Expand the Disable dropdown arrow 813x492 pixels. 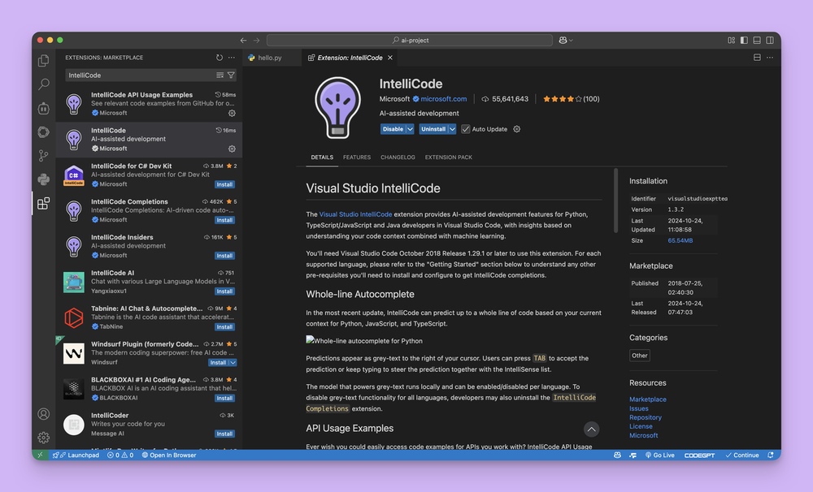point(410,129)
